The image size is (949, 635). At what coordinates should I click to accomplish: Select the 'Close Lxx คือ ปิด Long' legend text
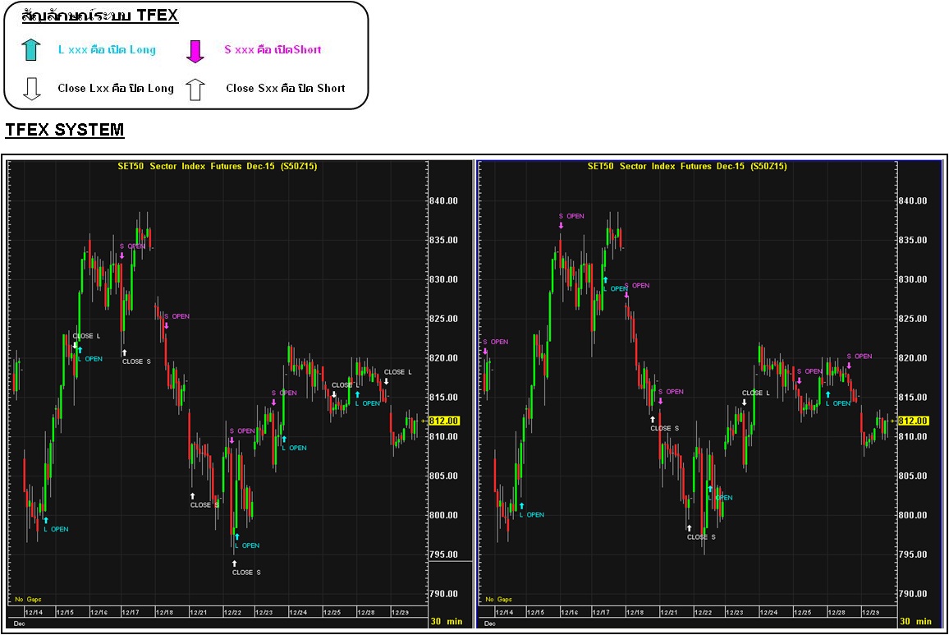click(116, 89)
